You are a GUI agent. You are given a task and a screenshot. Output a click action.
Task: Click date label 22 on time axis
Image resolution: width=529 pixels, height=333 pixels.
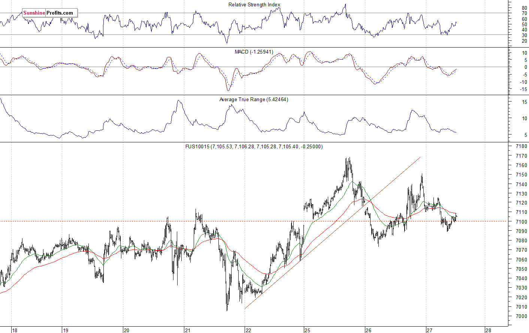(x=248, y=330)
